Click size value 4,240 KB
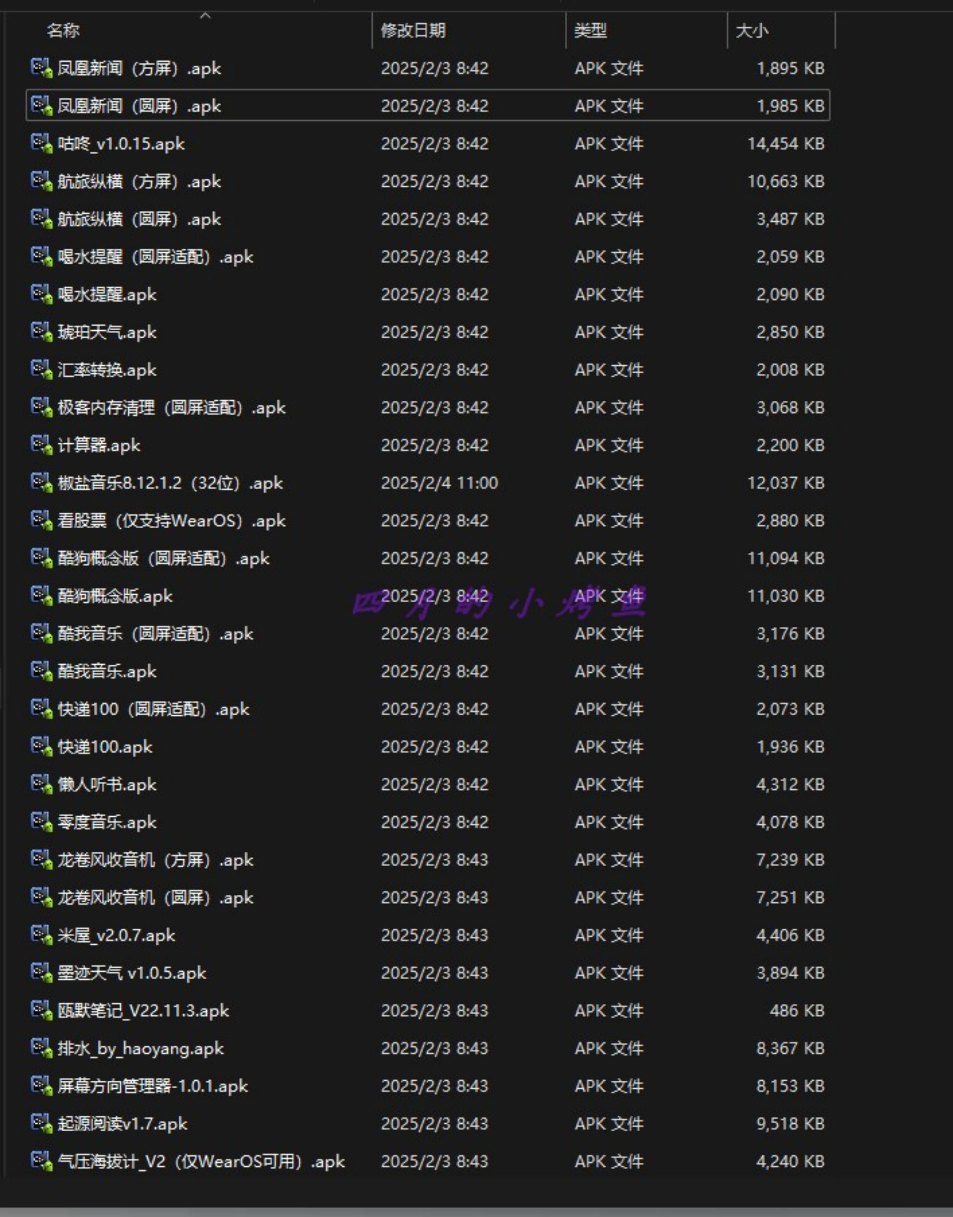 (790, 1161)
